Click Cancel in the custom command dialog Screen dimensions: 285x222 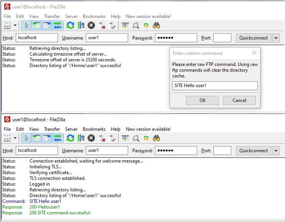(x=239, y=100)
